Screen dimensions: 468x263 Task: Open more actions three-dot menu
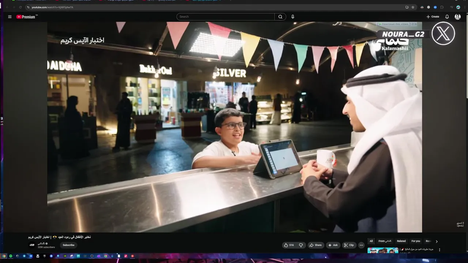pyautogui.click(x=361, y=245)
